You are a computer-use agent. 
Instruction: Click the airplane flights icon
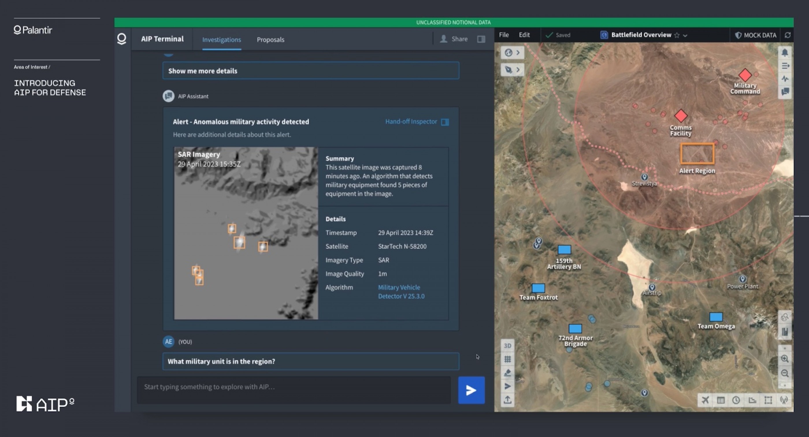coord(705,400)
